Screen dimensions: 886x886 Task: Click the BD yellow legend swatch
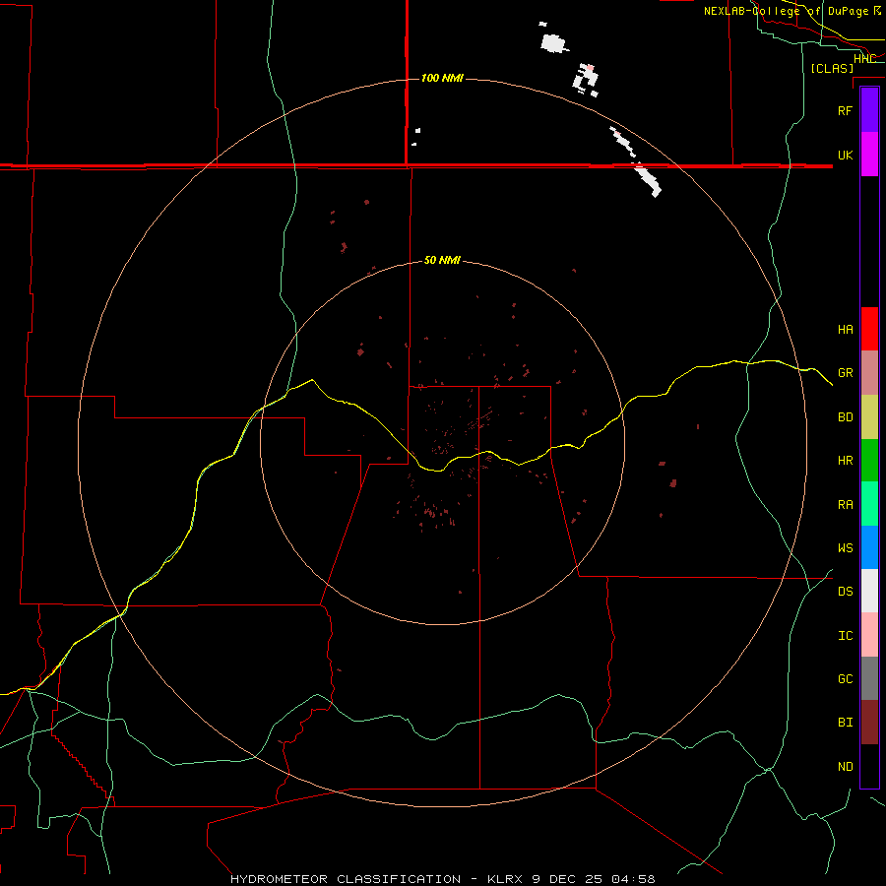(869, 417)
